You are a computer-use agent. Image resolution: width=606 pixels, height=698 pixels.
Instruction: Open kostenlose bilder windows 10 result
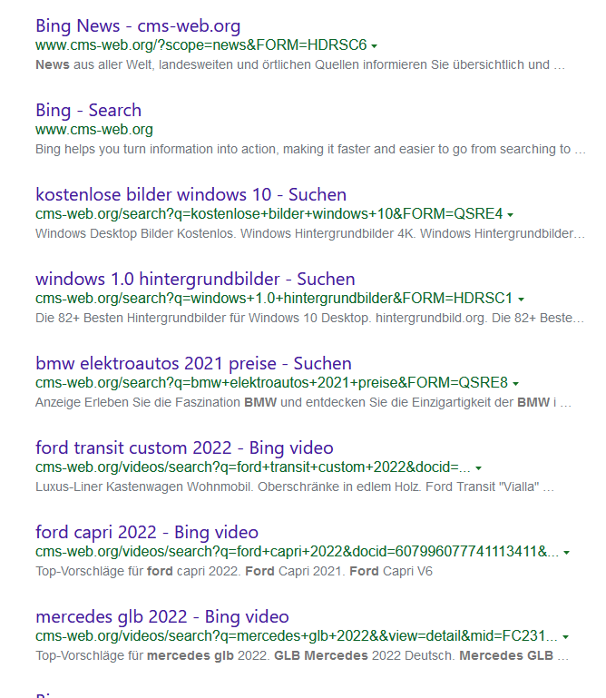191,194
